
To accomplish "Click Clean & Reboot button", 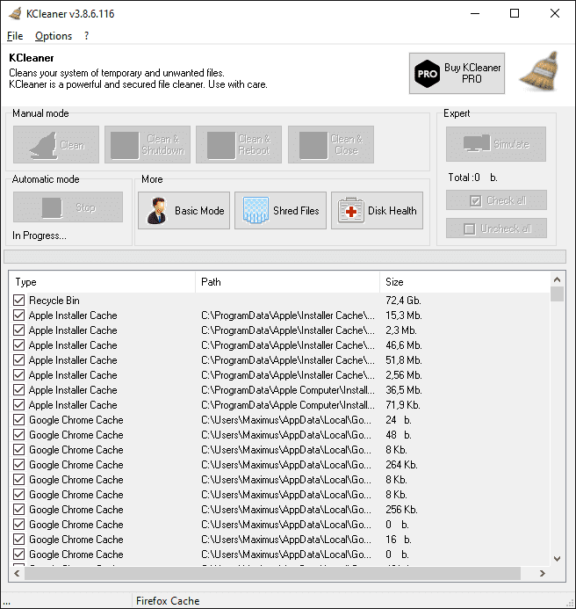I will [239, 144].
